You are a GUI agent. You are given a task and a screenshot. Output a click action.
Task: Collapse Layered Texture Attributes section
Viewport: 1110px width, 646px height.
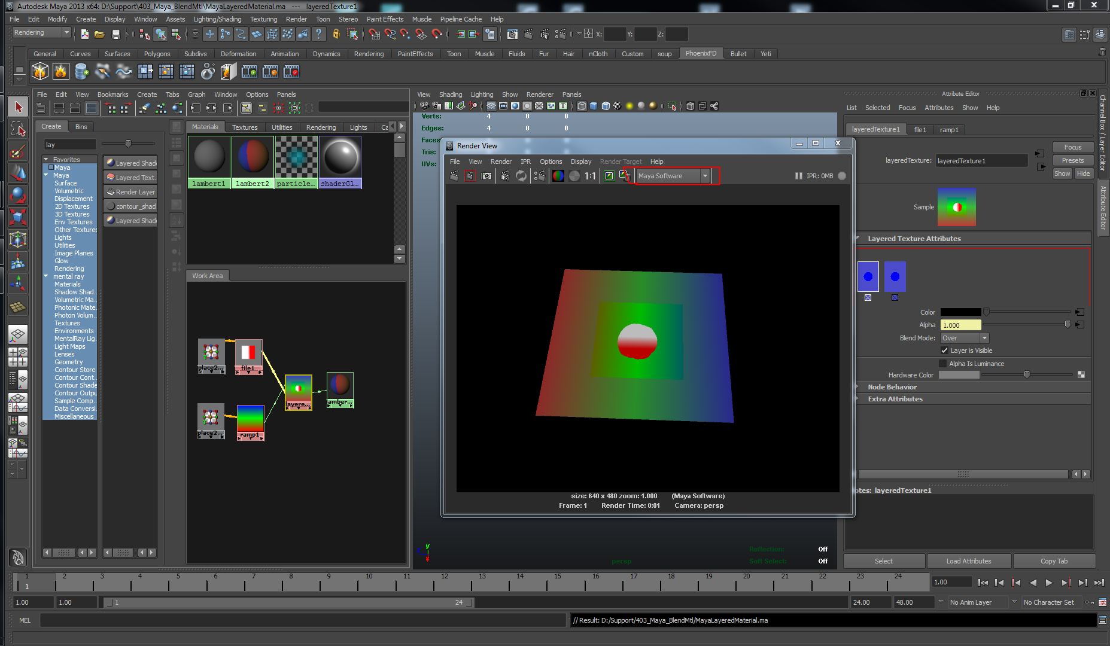pyautogui.click(x=857, y=239)
